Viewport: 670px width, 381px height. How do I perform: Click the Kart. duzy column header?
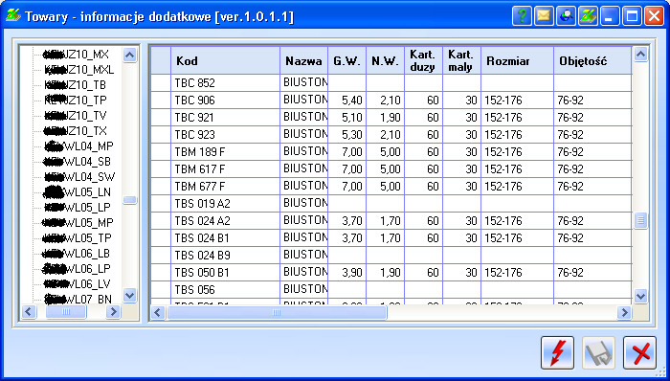click(423, 61)
